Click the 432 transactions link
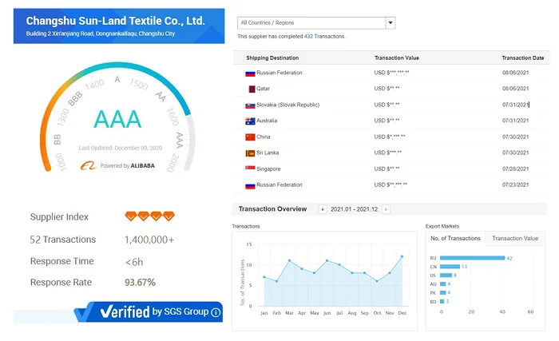 coord(308,37)
